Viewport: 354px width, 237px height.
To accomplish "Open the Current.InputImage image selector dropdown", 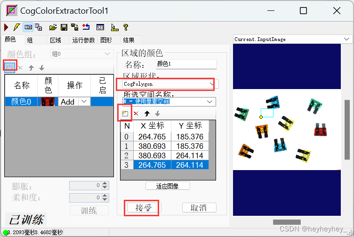I will pos(346,39).
